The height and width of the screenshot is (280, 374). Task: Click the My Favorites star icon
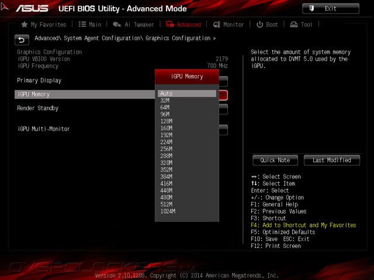point(24,24)
